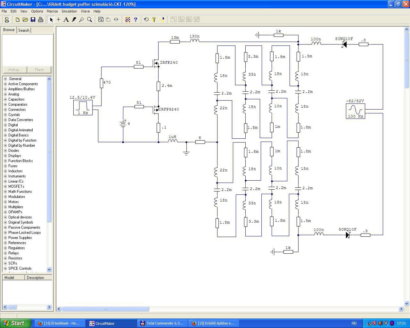This screenshot has height=328, width=410.
Task: Select Linear ICs in device tree
Action: point(16,181)
